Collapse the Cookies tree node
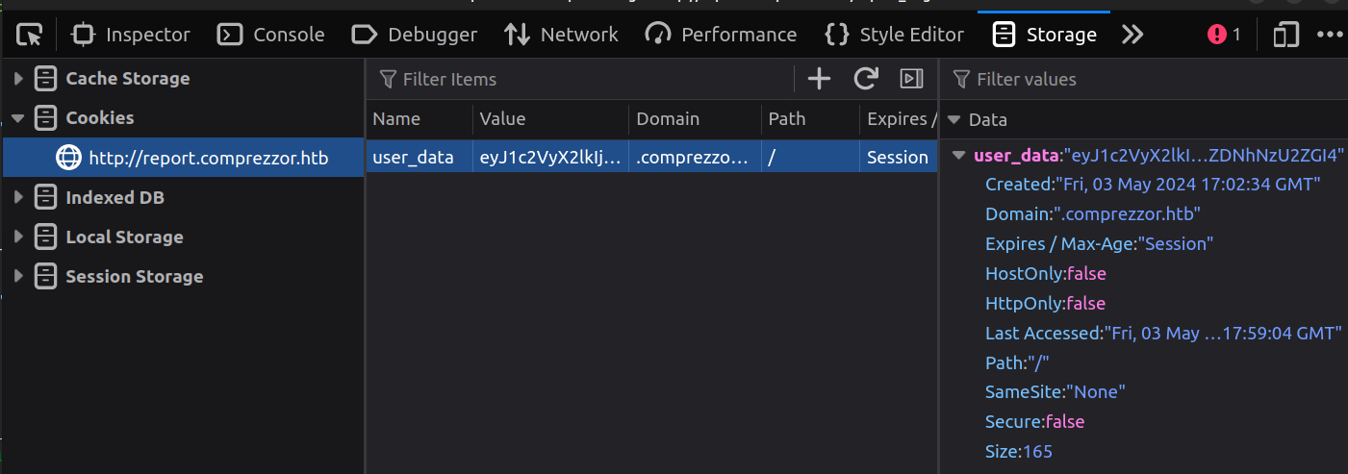The image size is (1348, 474). pyautogui.click(x=18, y=118)
